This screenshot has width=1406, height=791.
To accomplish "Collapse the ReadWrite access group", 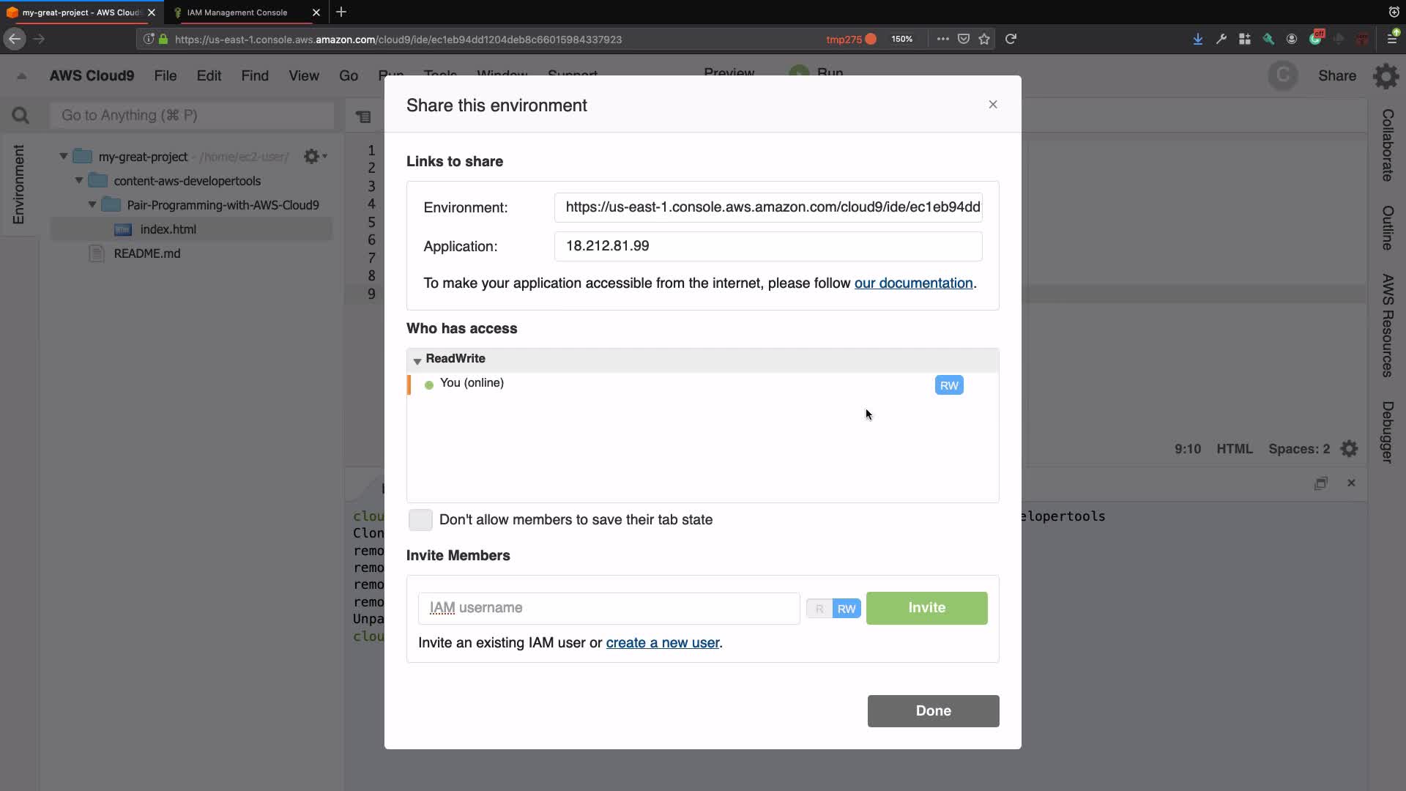I will [417, 360].
